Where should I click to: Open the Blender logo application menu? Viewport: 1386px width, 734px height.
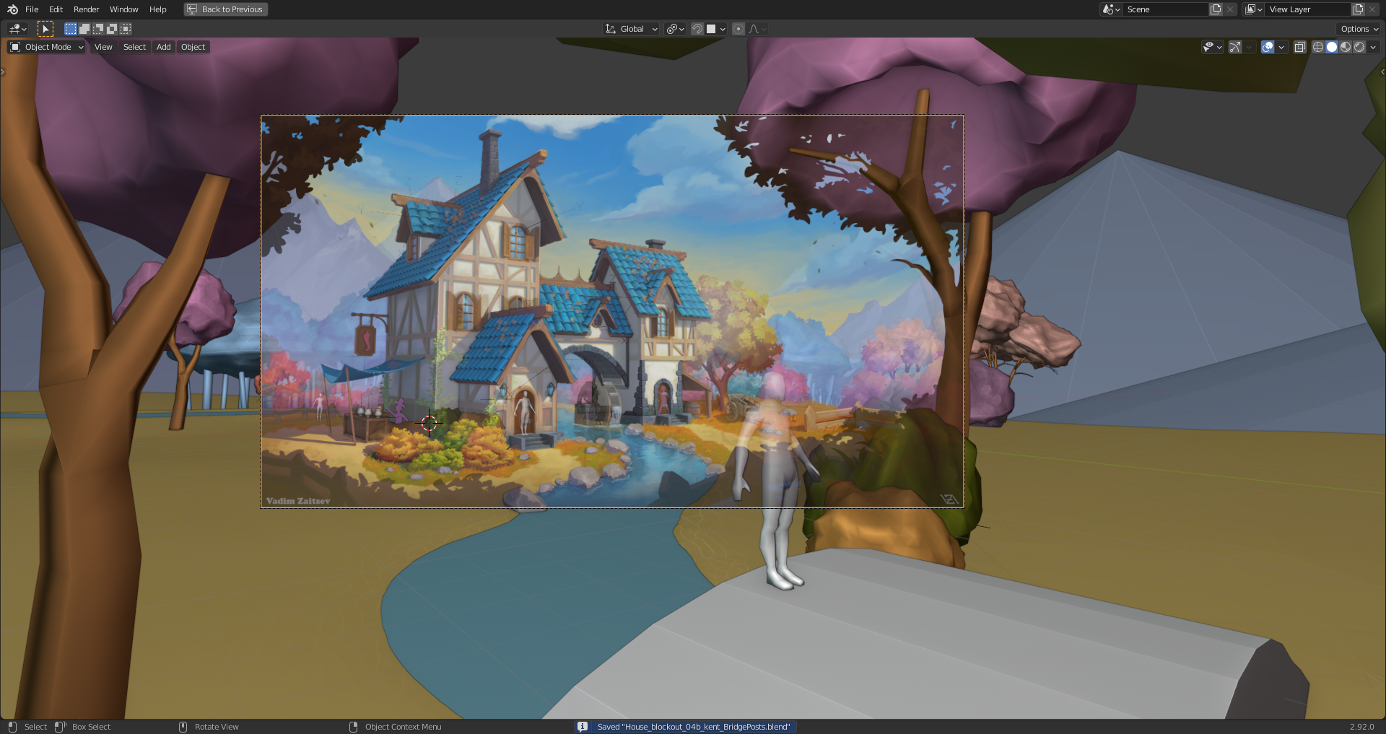[12, 9]
